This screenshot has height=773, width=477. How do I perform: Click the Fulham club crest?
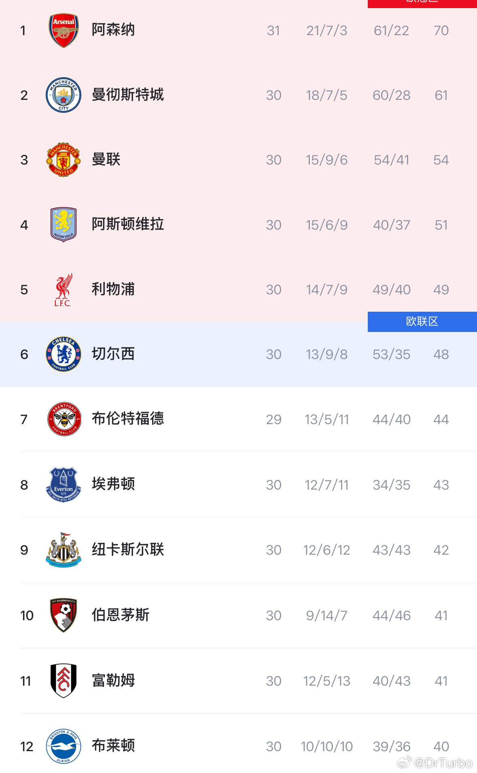click(64, 680)
